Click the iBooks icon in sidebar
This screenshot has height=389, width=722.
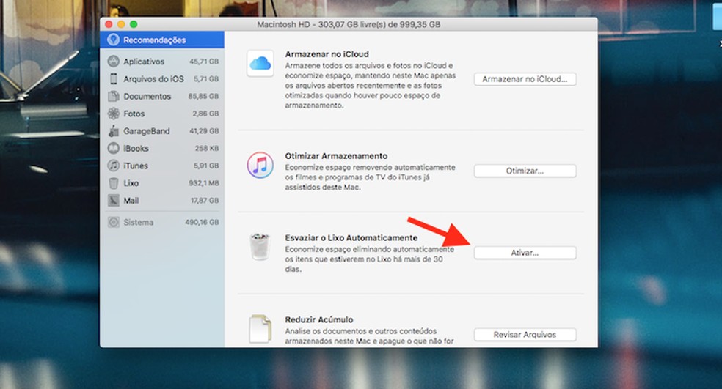tap(113, 148)
